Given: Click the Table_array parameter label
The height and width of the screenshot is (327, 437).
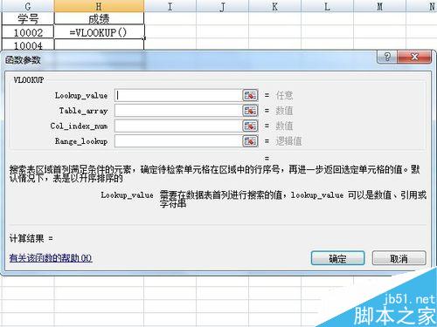Looking at the screenshot, I should click(x=84, y=111).
